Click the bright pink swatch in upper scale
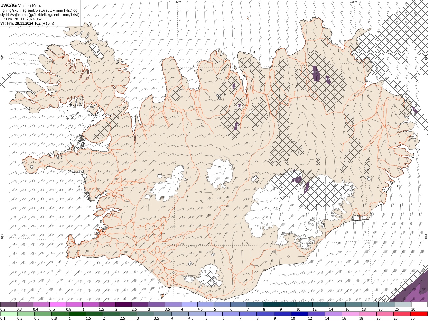428x321 pixels. tap(58, 305)
